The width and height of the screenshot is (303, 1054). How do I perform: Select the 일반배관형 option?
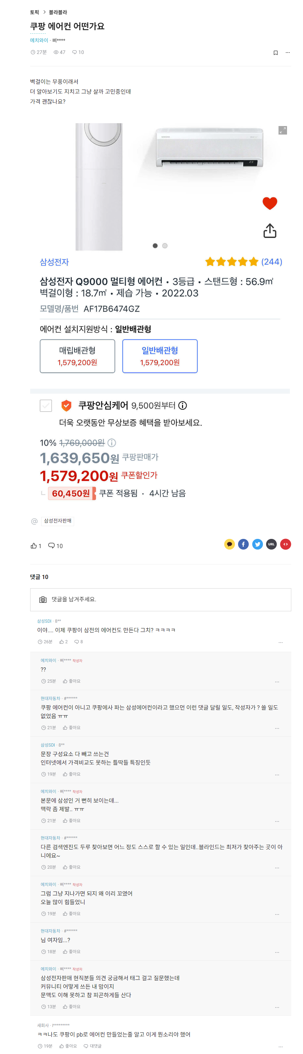(x=160, y=356)
